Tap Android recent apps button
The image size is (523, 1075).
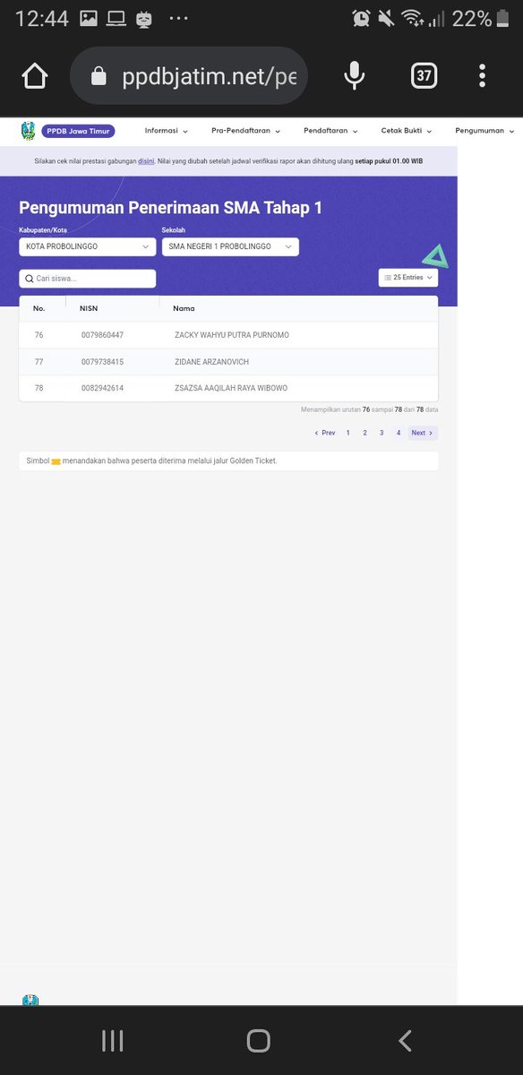[113, 1040]
